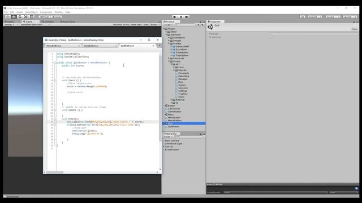Collapse the Plugins folder
Image resolution: width=362 pixels, height=203 pixels.
pyautogui.click(x=163, y=29)
